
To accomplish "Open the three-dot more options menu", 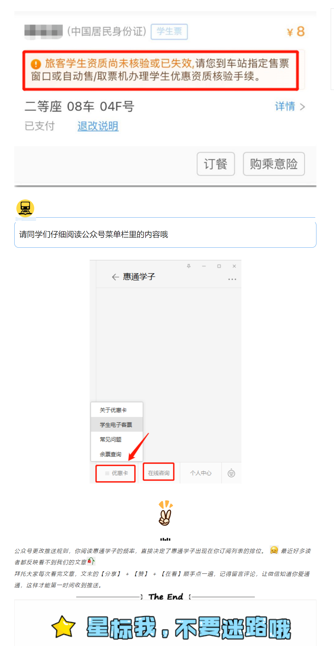I will coord(232,279).
